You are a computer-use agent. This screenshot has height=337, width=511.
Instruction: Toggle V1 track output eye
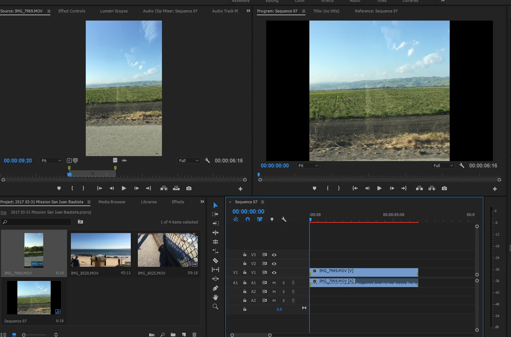(274, 272)
